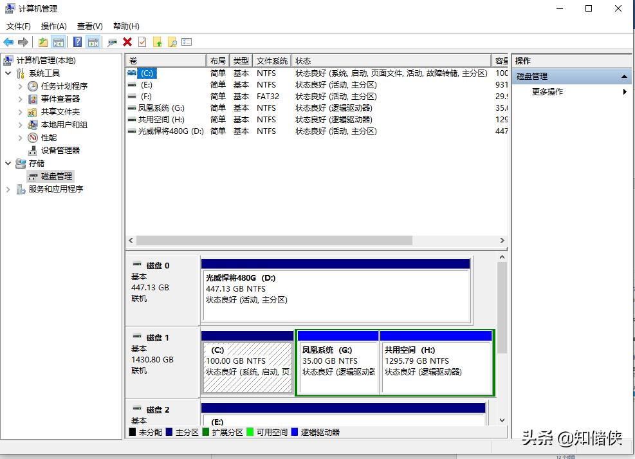
Task: Click the 磁盘 2 disk label
Action: click(158, 410)
